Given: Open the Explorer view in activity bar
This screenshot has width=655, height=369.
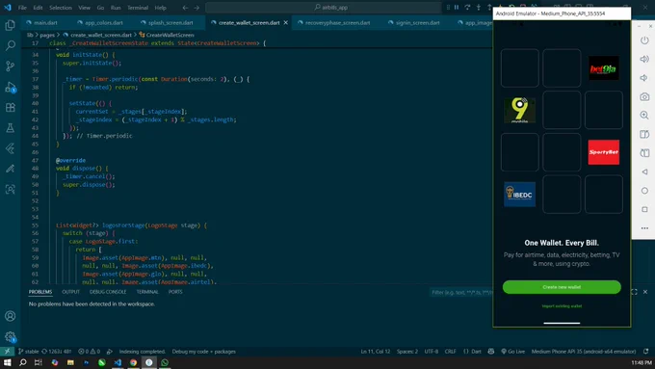Looking at the screenshot, I should pyautogui.click(x=10, y=25).
